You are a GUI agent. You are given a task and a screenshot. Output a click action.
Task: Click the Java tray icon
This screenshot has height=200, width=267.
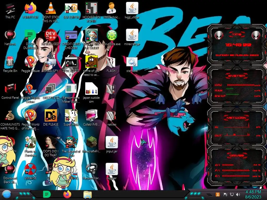tap(218, 194)
